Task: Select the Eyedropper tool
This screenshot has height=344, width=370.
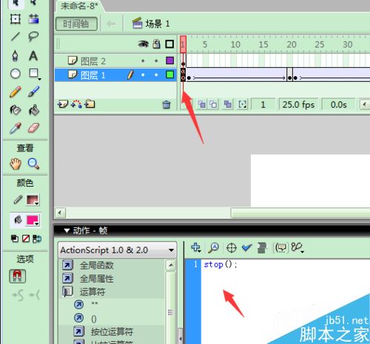Action: (x=16, y=128)
